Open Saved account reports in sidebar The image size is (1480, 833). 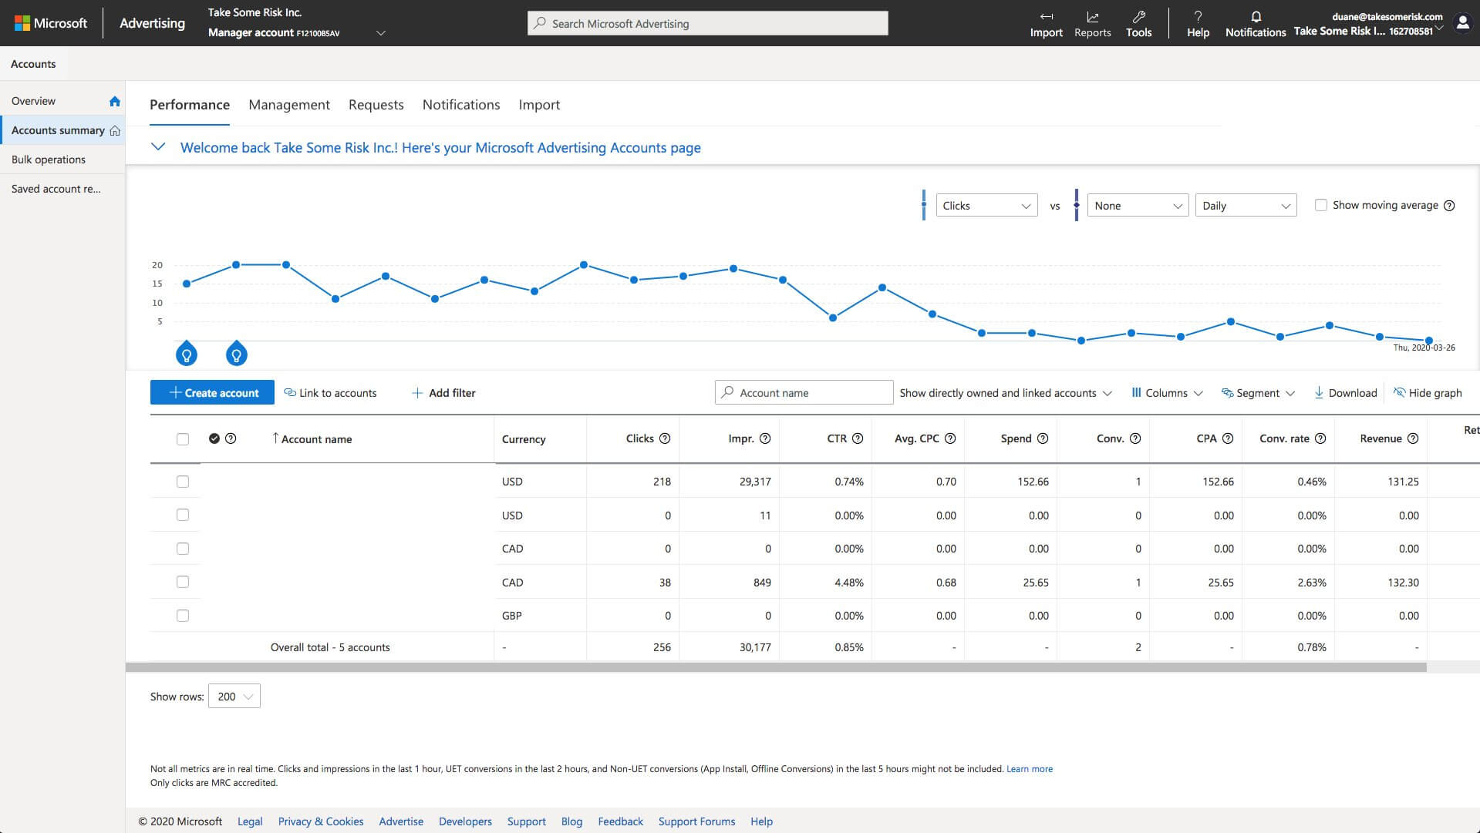[56, 189]
